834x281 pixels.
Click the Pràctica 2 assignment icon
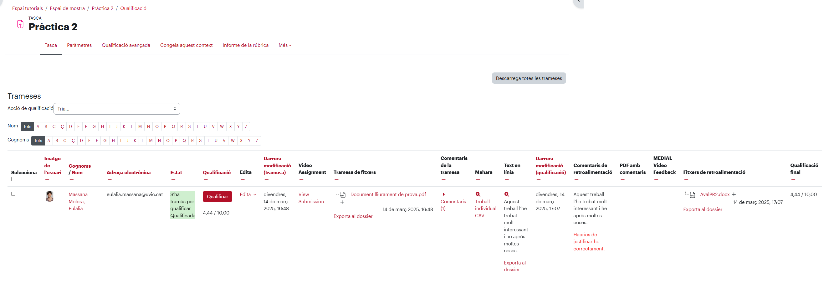point(20,24)
